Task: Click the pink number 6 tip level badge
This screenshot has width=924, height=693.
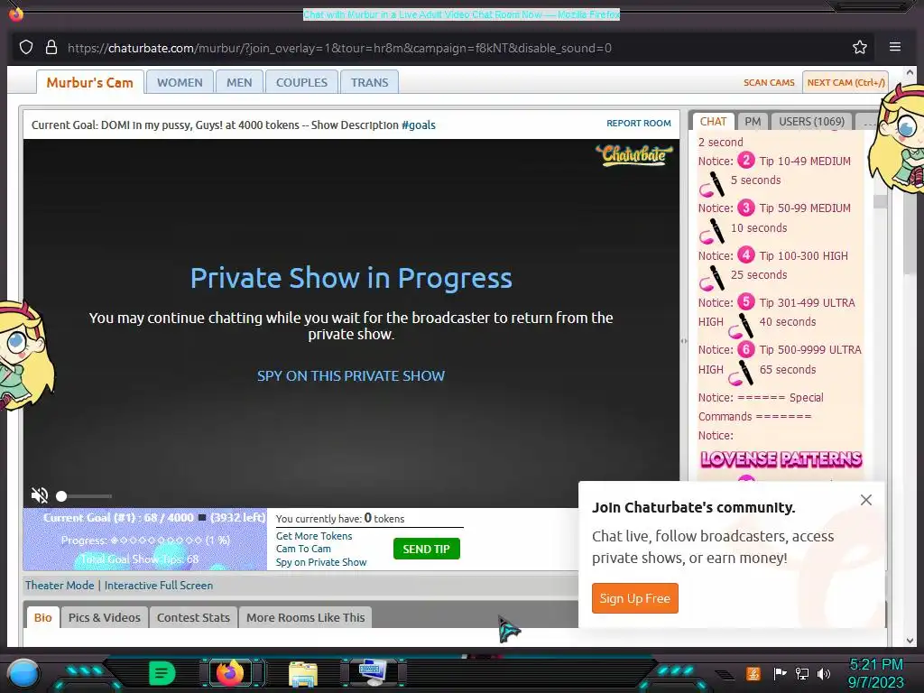Action: [745, 349]
